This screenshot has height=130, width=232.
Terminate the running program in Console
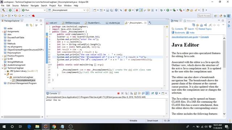click(x=119, y=93)
